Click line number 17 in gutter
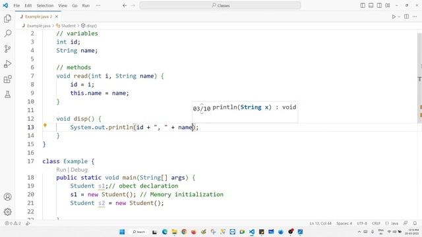Screen dimensions: 422x237 point(31,161)
